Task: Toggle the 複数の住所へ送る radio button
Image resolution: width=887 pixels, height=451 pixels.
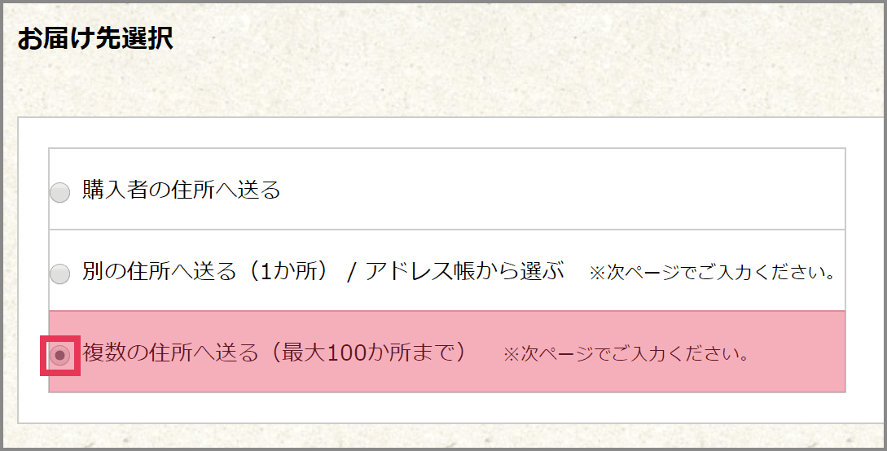Action: pyautogui.click(x=60, y=356)
